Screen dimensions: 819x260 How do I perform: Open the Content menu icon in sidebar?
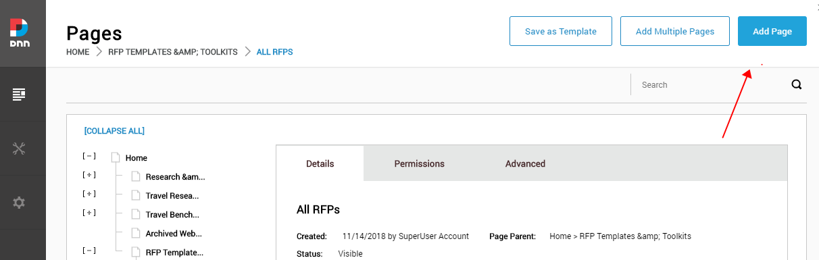19,94
